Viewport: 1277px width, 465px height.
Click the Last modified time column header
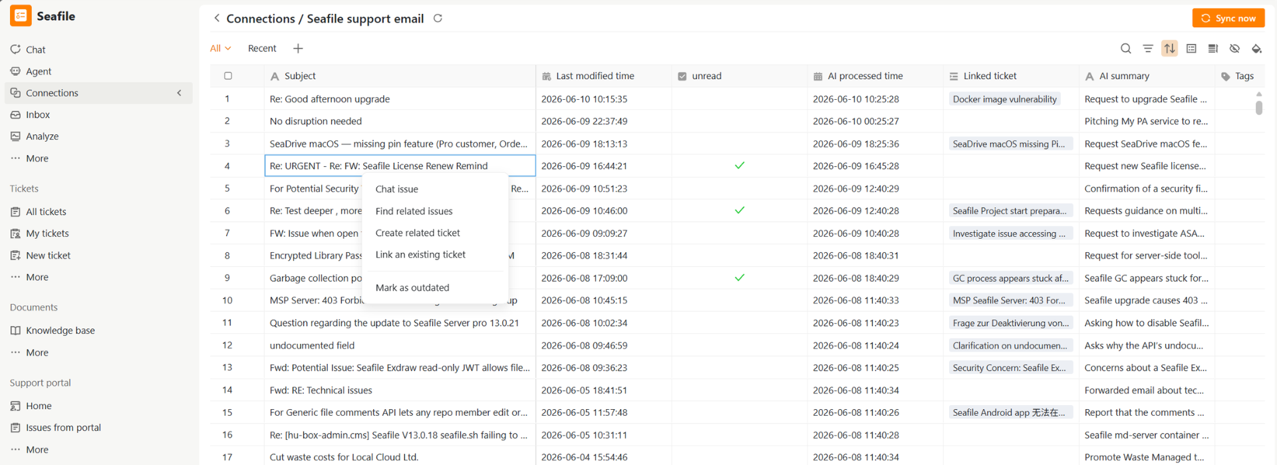click(603, 76)
